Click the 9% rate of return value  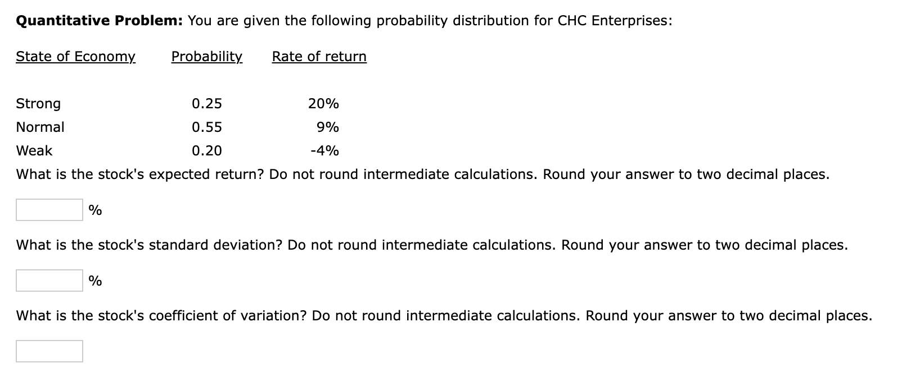326,127
